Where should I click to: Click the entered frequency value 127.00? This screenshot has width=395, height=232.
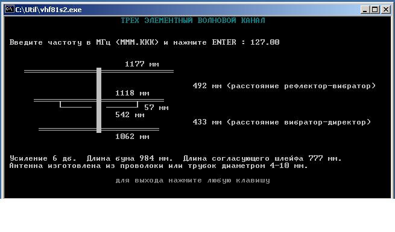point(265,42)
